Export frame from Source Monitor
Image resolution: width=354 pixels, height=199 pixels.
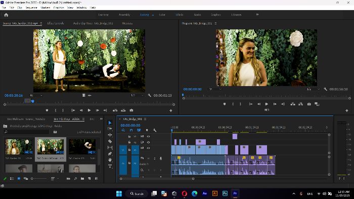click(131, 110)
